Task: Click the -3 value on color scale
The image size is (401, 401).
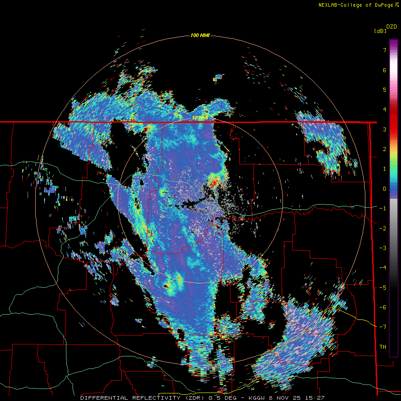Action: pos(383,248)
